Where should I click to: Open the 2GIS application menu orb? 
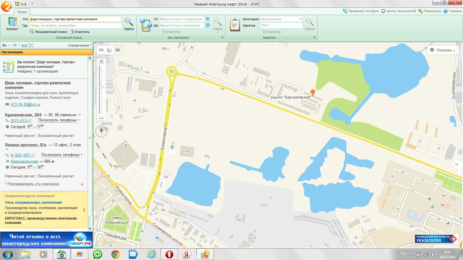(6, 6)
